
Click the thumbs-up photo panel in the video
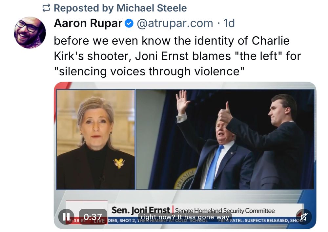tap(225, 140)
